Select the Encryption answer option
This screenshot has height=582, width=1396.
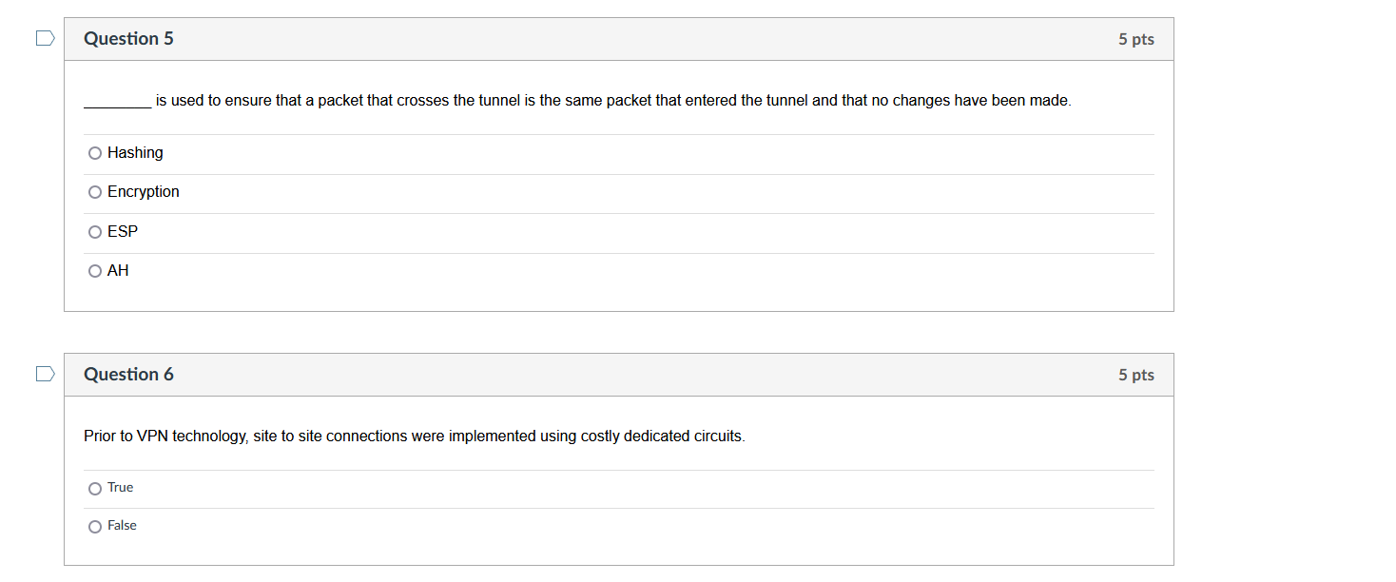95,191
